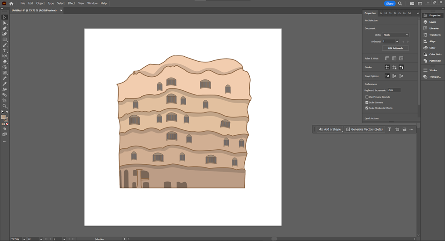
Task: Open the Type menu
Action: point(51,3)
